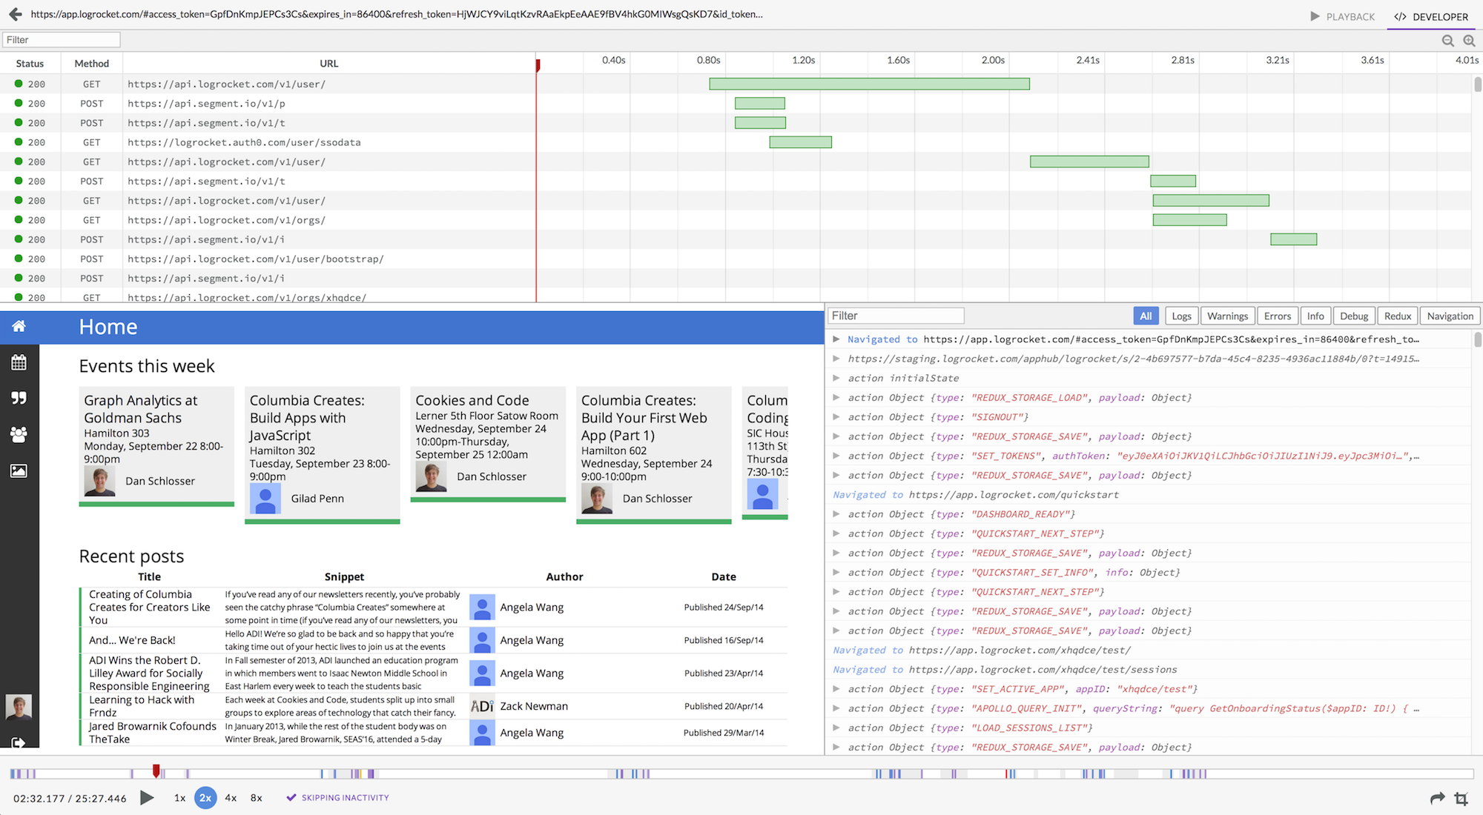Expand the QUICKSTART_SET_INFO action entry
This screenshot has height=815, width=1483.
point(836,572)
